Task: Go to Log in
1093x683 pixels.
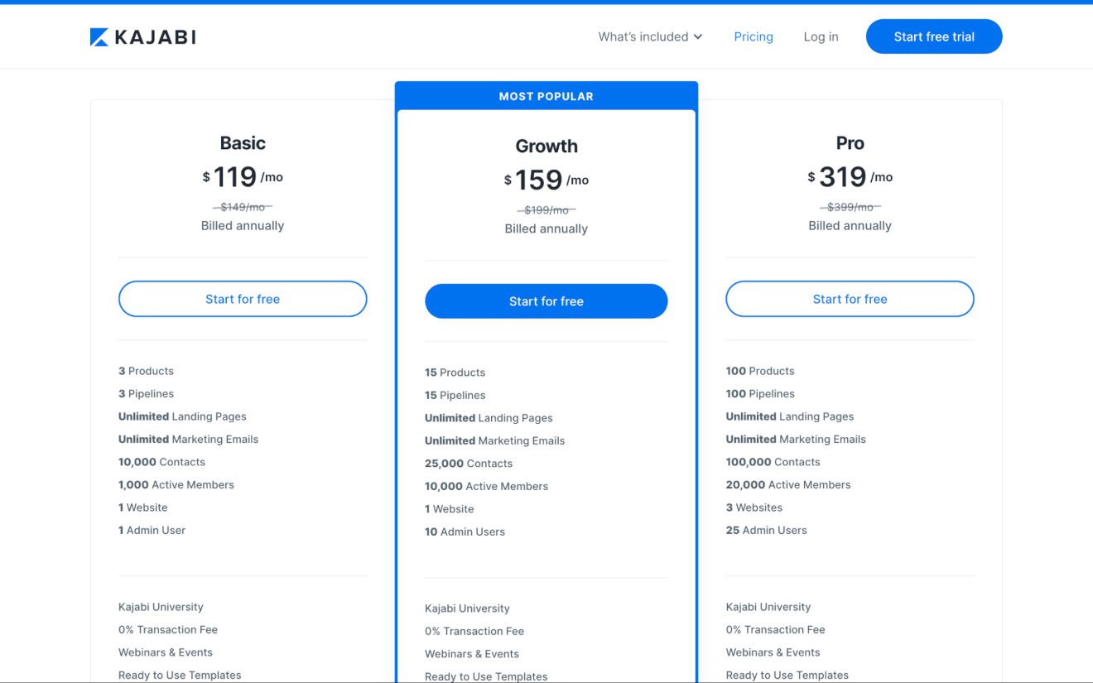Action: click(821, 36)
